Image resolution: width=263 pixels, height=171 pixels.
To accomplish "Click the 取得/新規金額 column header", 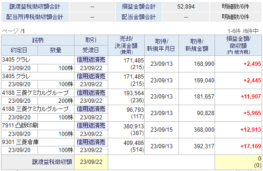I will pos(197,45).
